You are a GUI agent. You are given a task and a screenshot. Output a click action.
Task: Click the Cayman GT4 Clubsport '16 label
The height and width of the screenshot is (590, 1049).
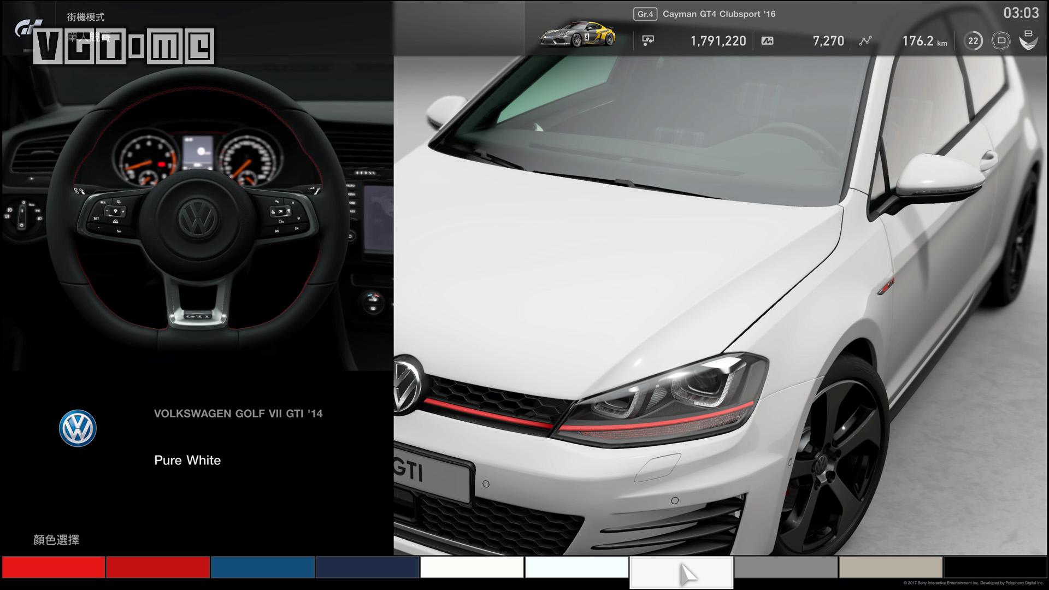tap(719, 14)
